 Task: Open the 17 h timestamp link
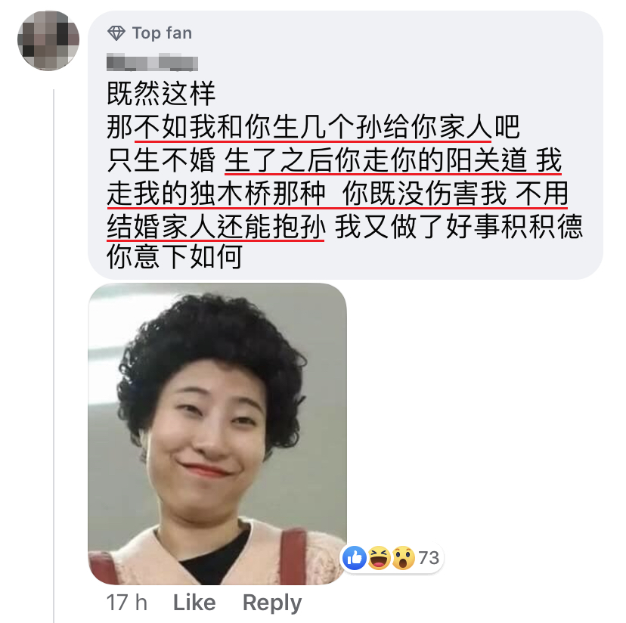click(127, 603)
